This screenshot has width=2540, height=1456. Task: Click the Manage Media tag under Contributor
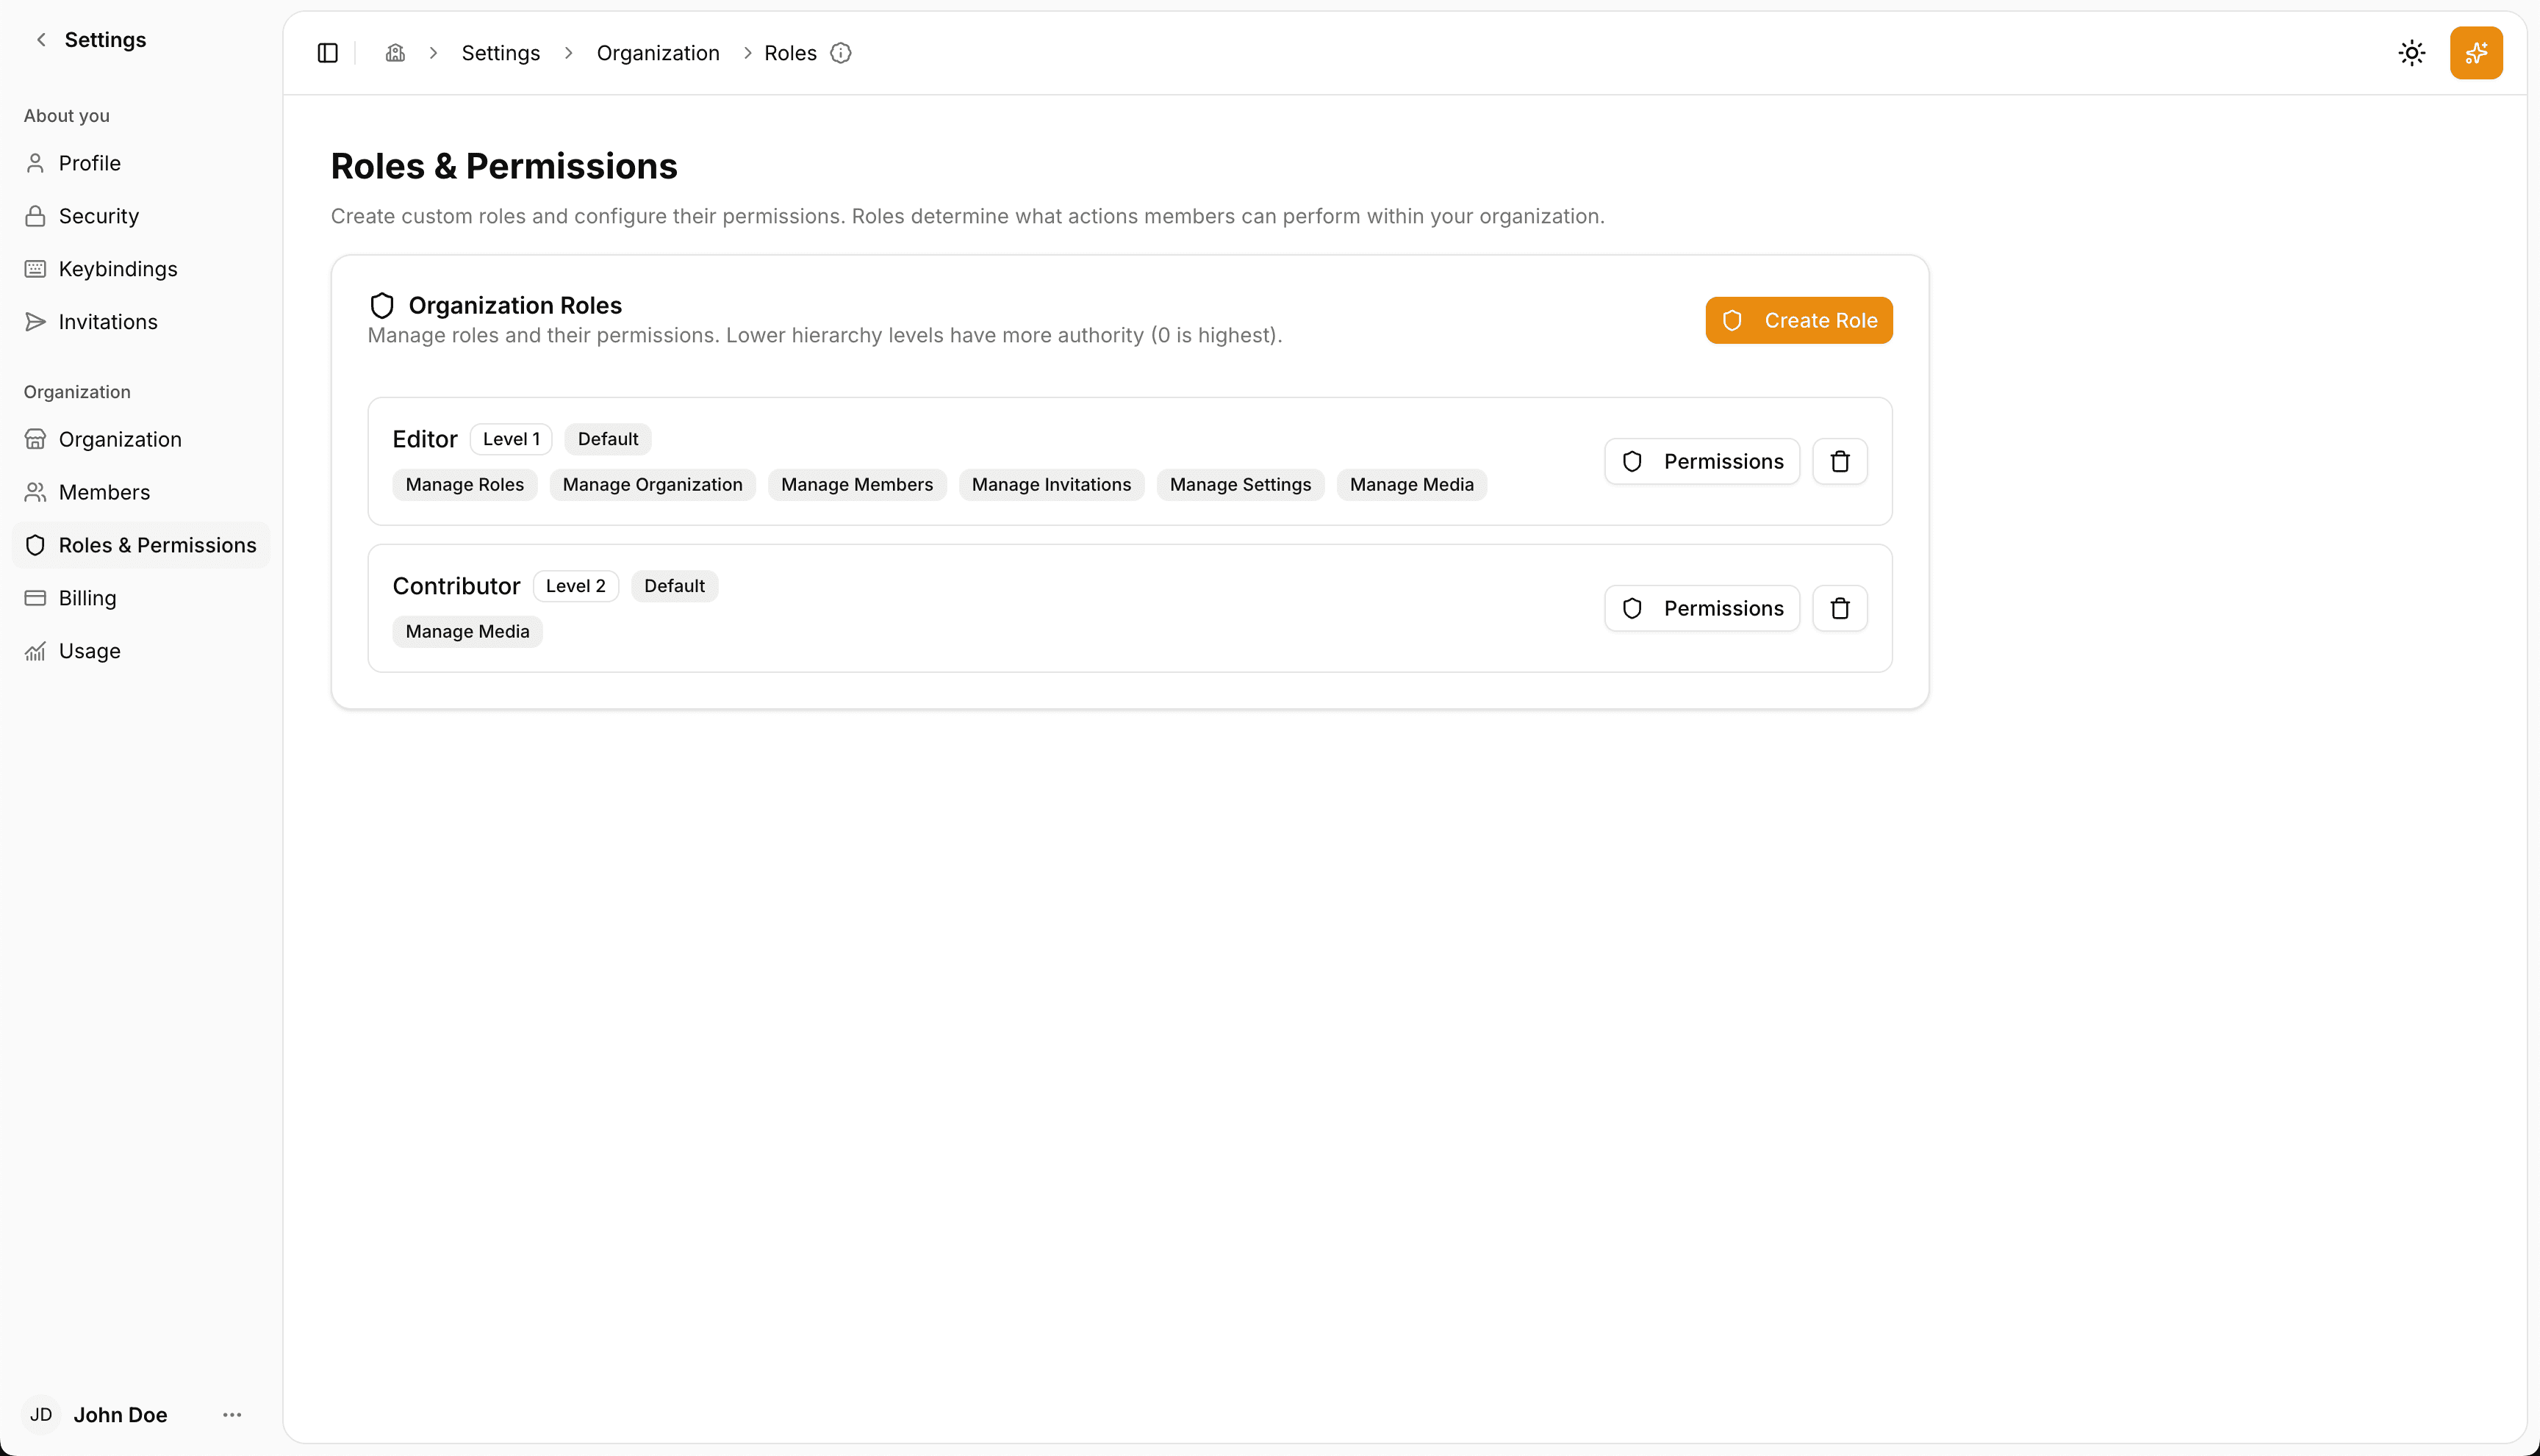467,631
